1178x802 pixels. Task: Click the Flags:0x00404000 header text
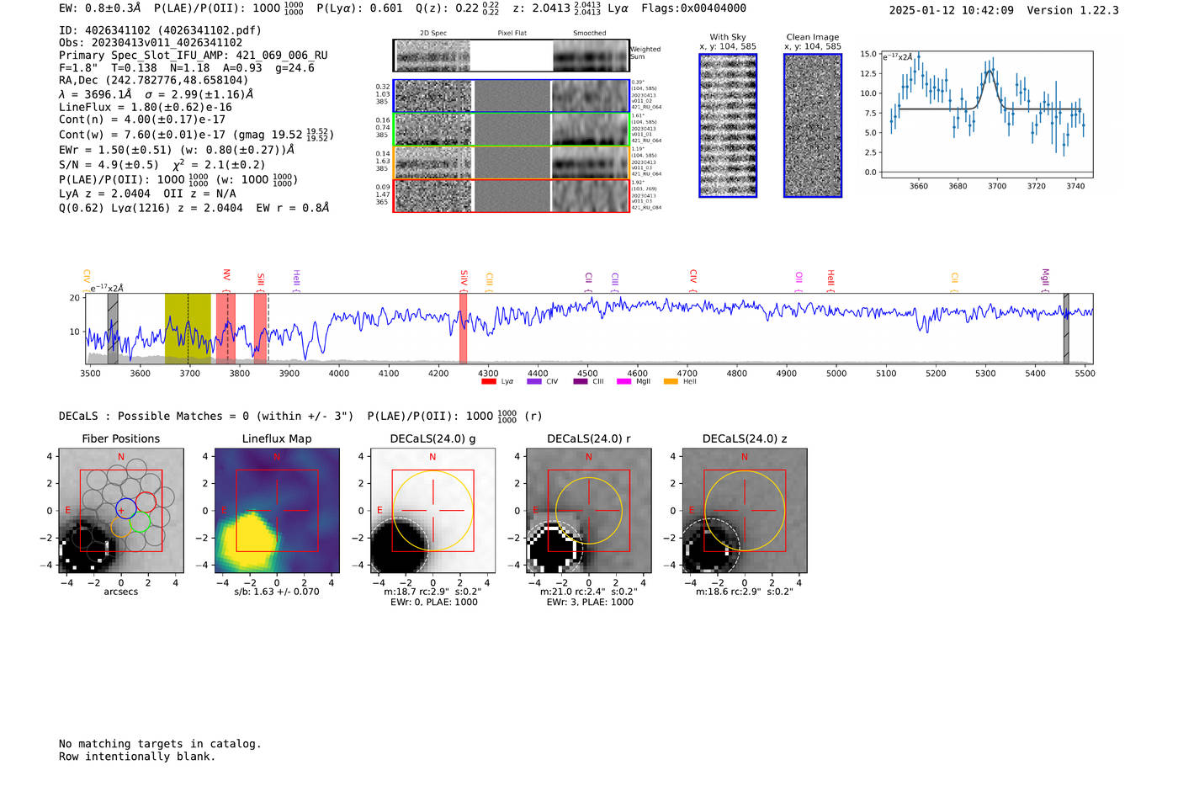click(693, 8)
